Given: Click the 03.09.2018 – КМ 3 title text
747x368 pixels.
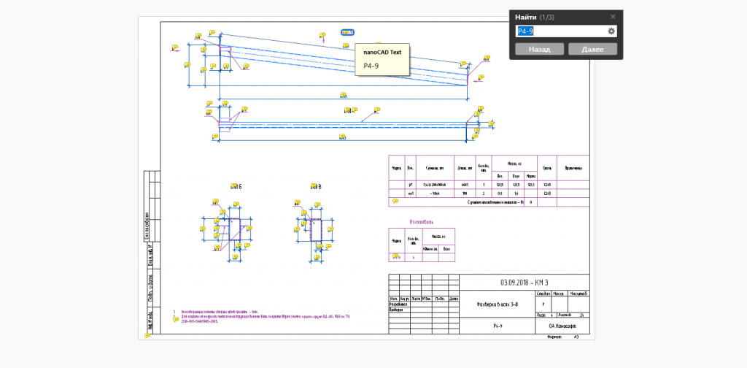Looking at the screenshot, I should [x=524, y=282].
